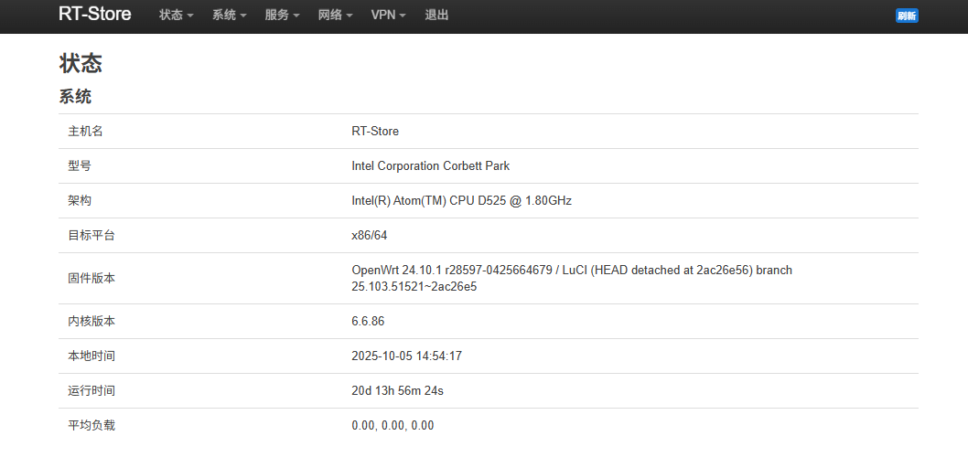This screenshot has width=968, height=457.
Task: Expand the 系统 navigation menu
Action: pyautogui.click(x=229, y=16)
